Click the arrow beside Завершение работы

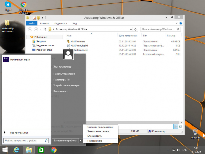click(80, 140)
